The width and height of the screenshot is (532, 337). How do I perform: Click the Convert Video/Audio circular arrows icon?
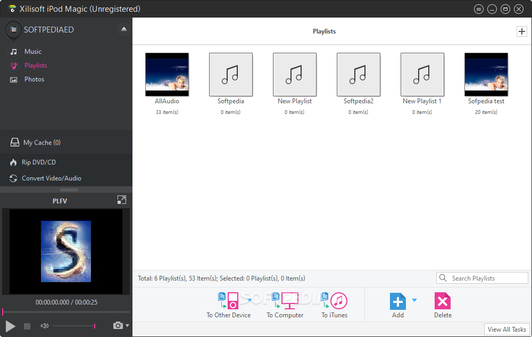coord(13,178)
